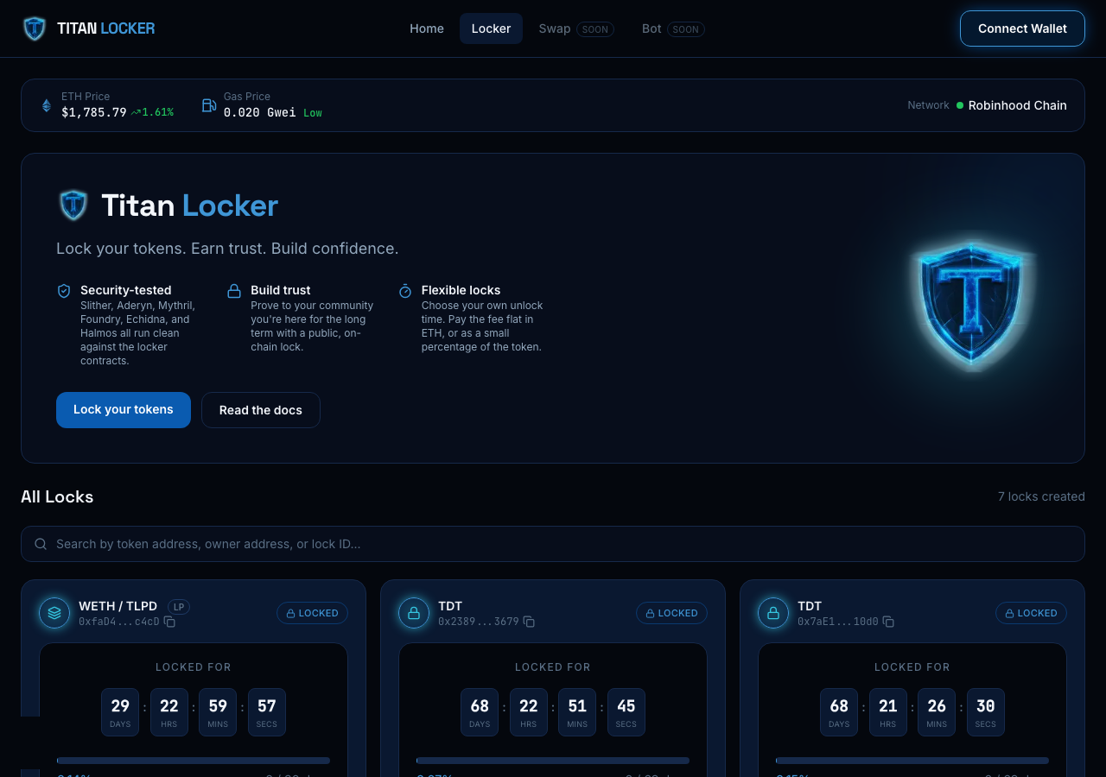The image size is (1106, 777).
Task: Open Read the docs
Action: 261,410
